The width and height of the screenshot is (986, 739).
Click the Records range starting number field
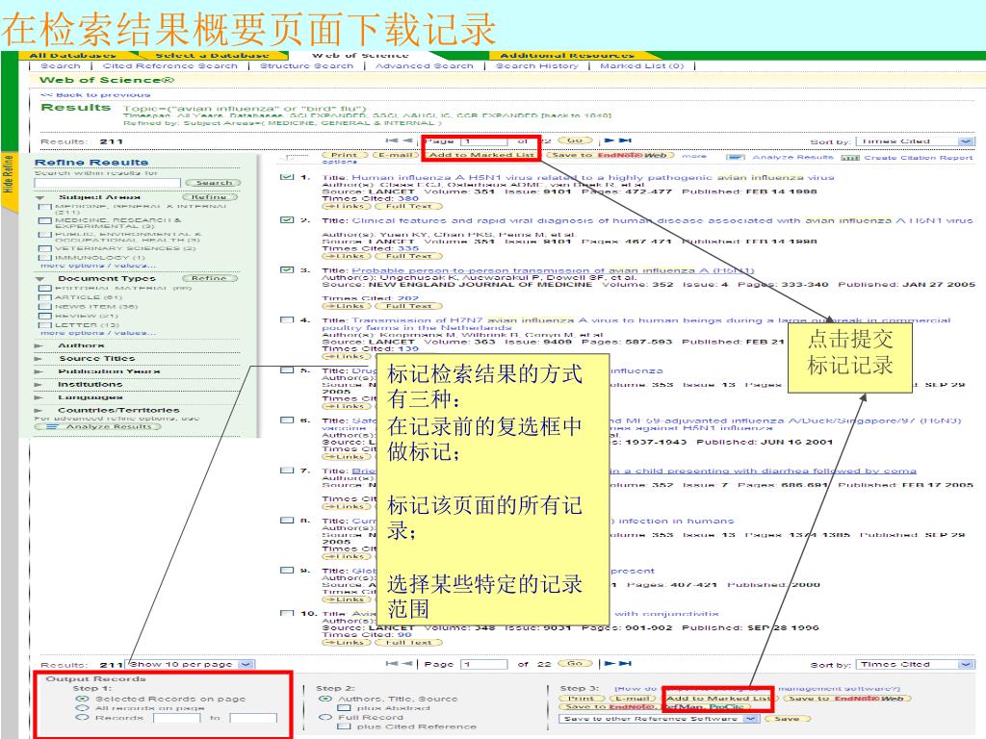pyautogui.click(x=177, y=718)
